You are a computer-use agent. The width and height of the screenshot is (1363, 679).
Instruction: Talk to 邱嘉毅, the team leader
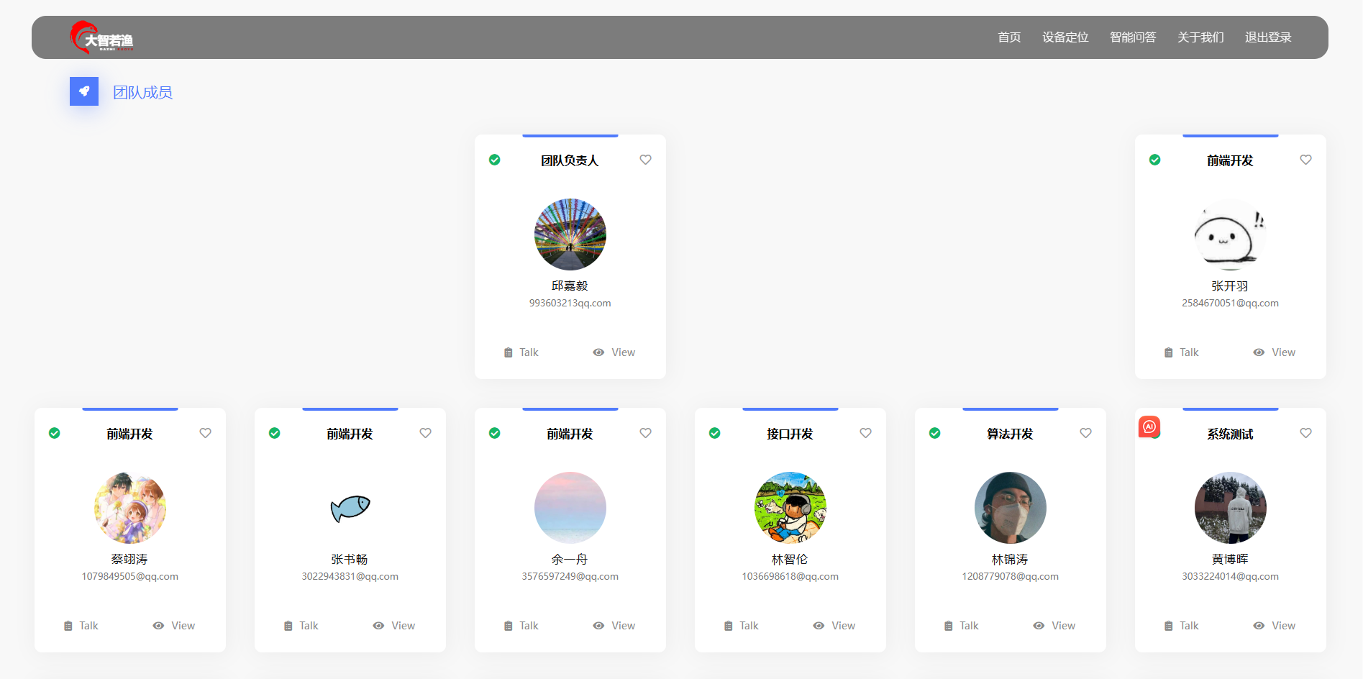(521, 352)
